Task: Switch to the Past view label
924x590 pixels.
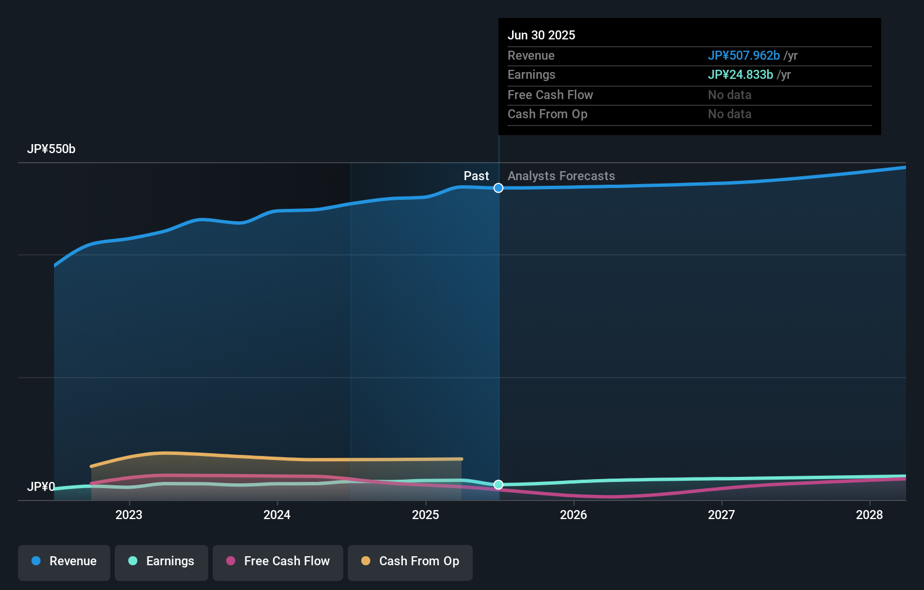Action: click(x=477, y=176)
